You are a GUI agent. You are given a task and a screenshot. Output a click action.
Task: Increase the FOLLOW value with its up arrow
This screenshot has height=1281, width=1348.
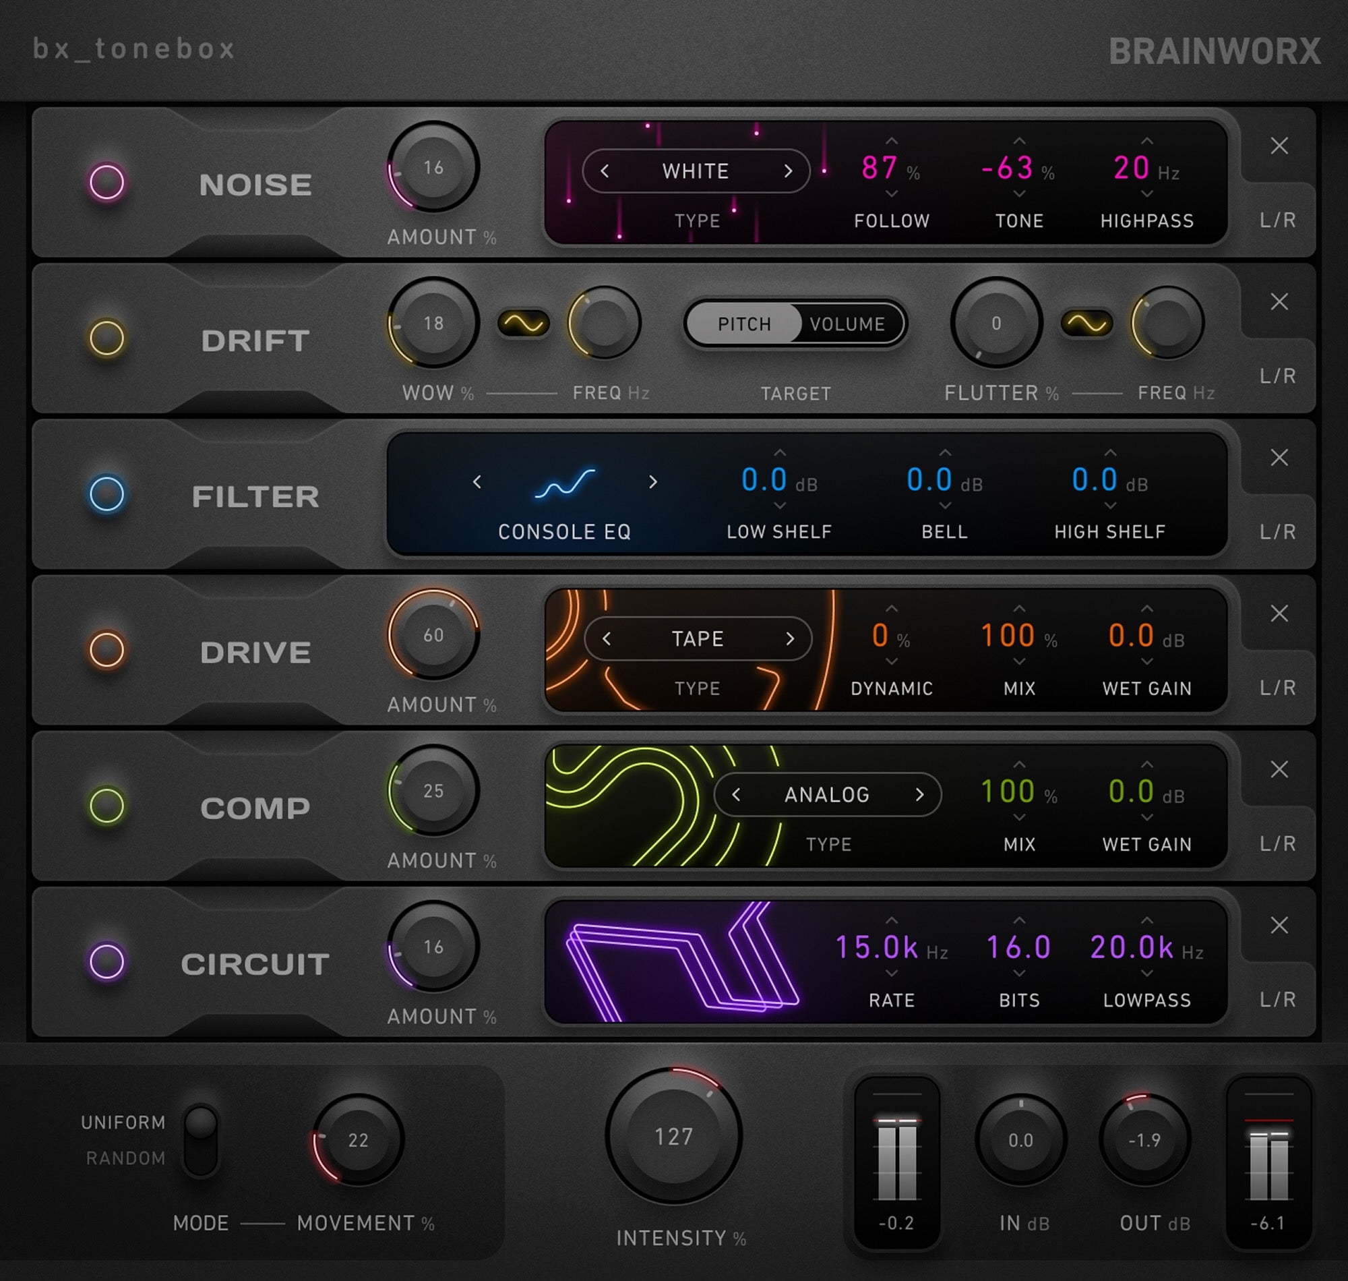(891, 140)
